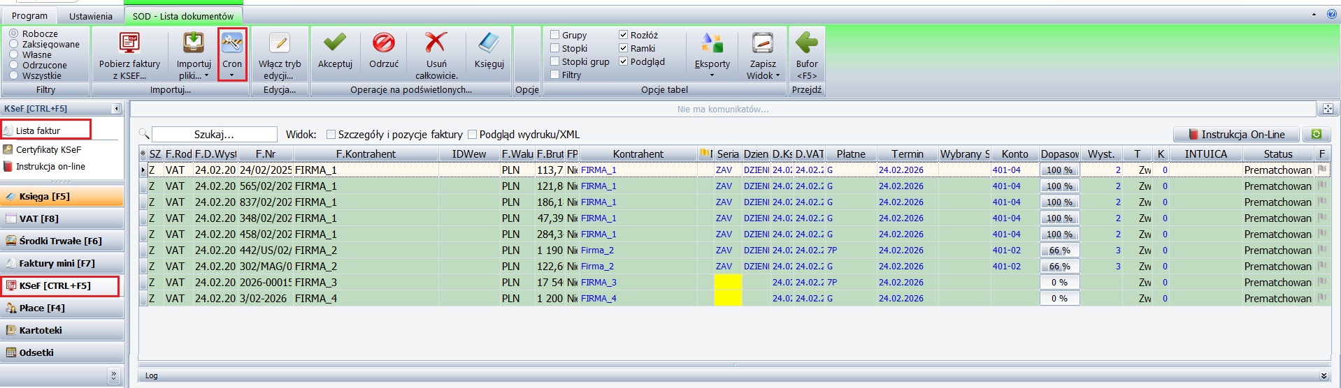Click the Szukaj search field
The image size is (1341, 388).
tap(215, 134)
